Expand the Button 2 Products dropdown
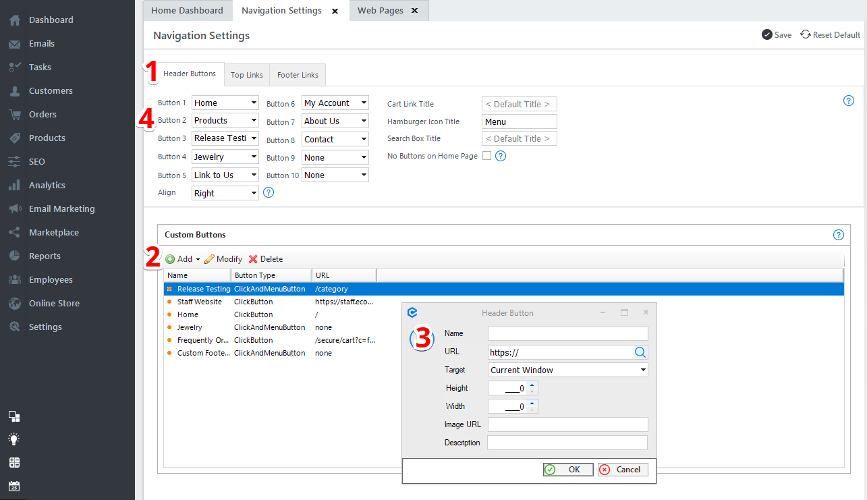867x500 pixels. (x=225, y=121)
